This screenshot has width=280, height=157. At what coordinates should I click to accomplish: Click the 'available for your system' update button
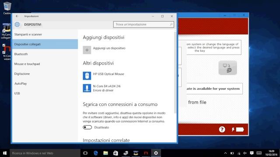click(x=214, y=89)
